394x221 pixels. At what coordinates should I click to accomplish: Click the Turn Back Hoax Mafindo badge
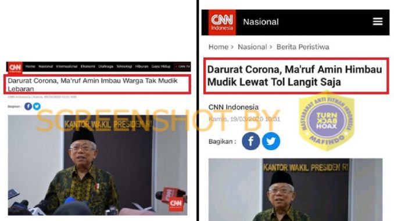click(327, 121)
